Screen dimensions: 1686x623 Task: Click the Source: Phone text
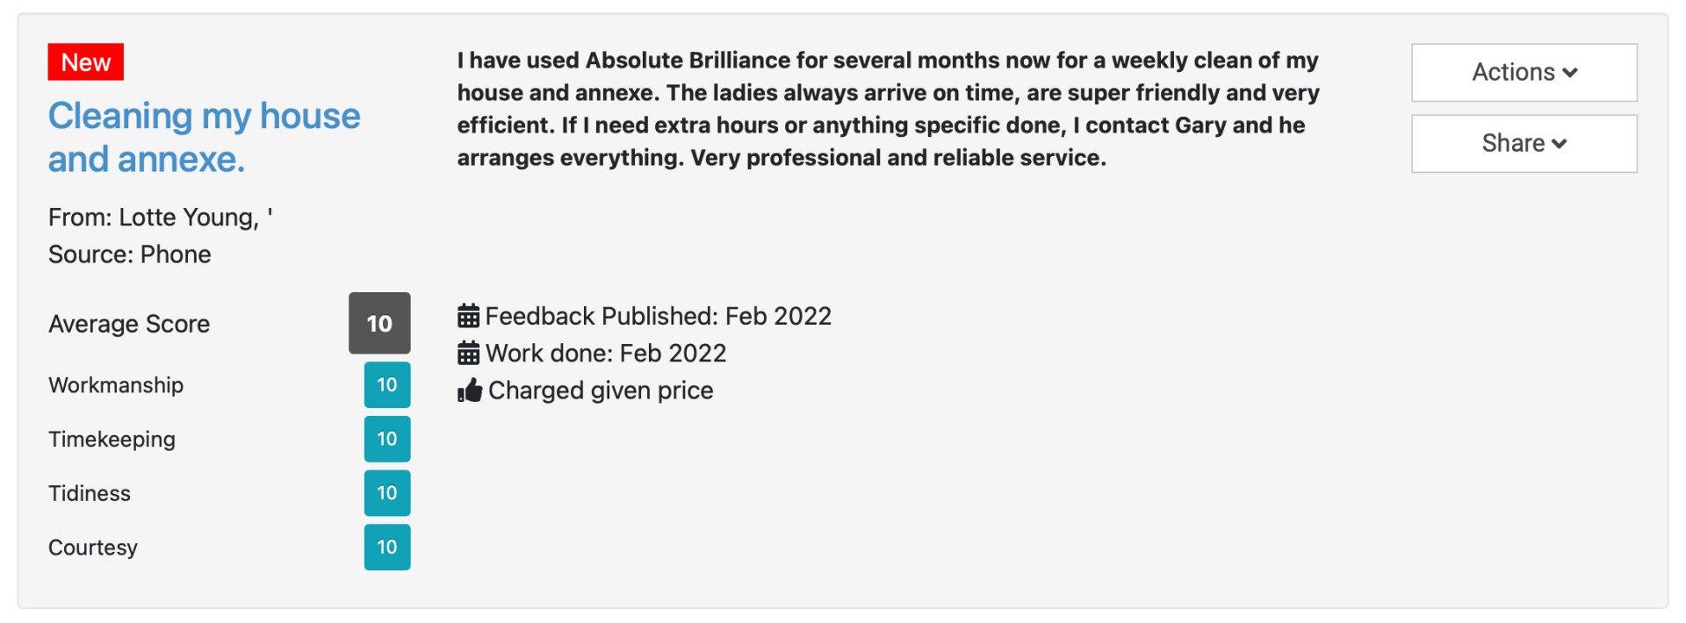[x=130, y=254]
